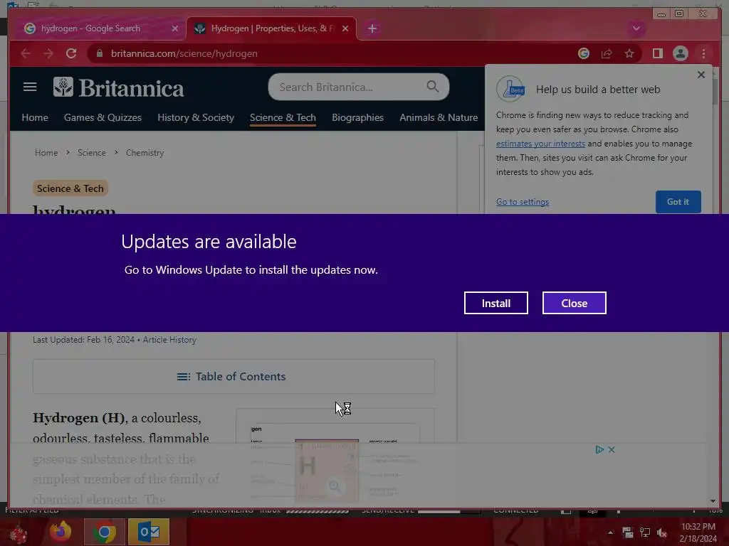Open Firefox from the taskbar
This screenshot has width=729, height=546.
[x=60, y=532]
